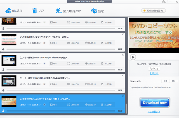Skip the Winx DVD Ripper Platinum download
179x118 pixels.
point(120,70)
